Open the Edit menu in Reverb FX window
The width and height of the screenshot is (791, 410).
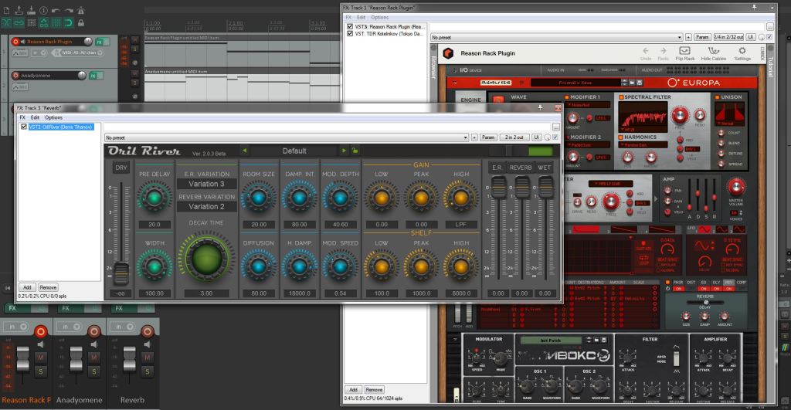(x=35, y=117)
